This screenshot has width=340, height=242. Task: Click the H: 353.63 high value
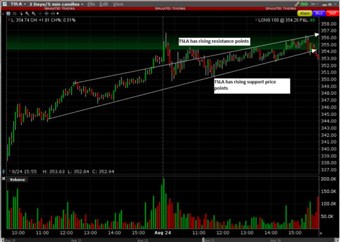pos(53,172)
